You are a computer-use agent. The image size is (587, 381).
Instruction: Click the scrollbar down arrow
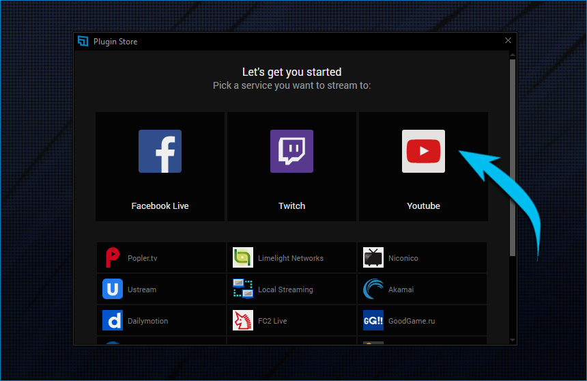click(x=513, y=340)
